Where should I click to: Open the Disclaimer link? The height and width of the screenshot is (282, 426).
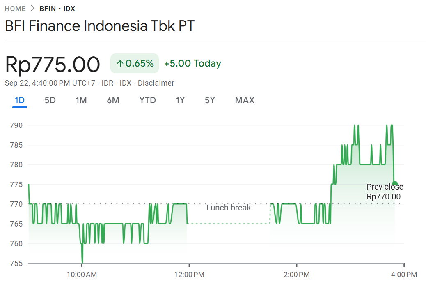156,83
